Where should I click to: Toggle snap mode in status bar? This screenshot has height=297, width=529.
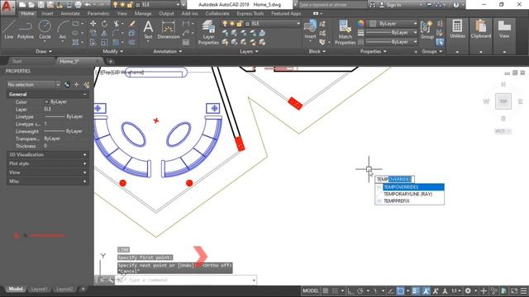tap(335, 290)
